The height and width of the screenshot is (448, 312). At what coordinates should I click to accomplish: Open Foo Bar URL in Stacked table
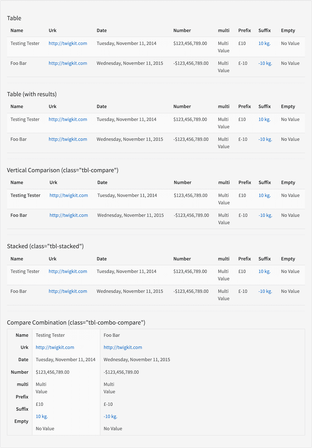point(68,291)
